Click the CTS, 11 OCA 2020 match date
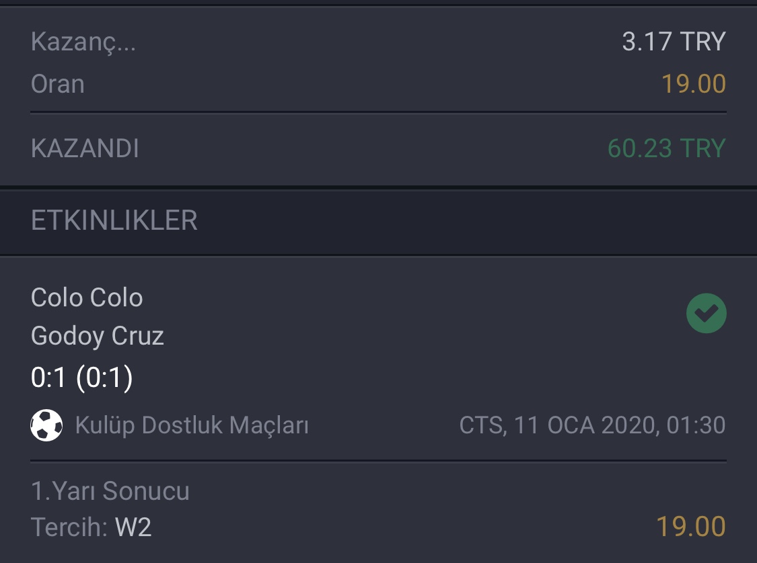The width and height of the screenshot is (757, 563). click(x=558, y=425)
